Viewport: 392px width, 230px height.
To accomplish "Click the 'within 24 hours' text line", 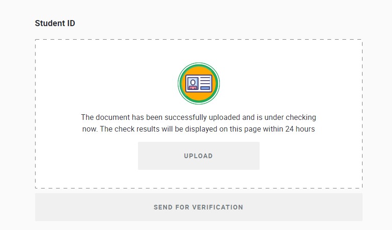I will coord(198,129).
